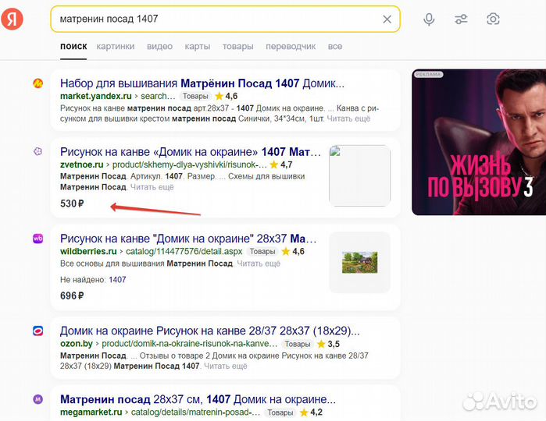Switch to the товары tab

tap(237, 46)
